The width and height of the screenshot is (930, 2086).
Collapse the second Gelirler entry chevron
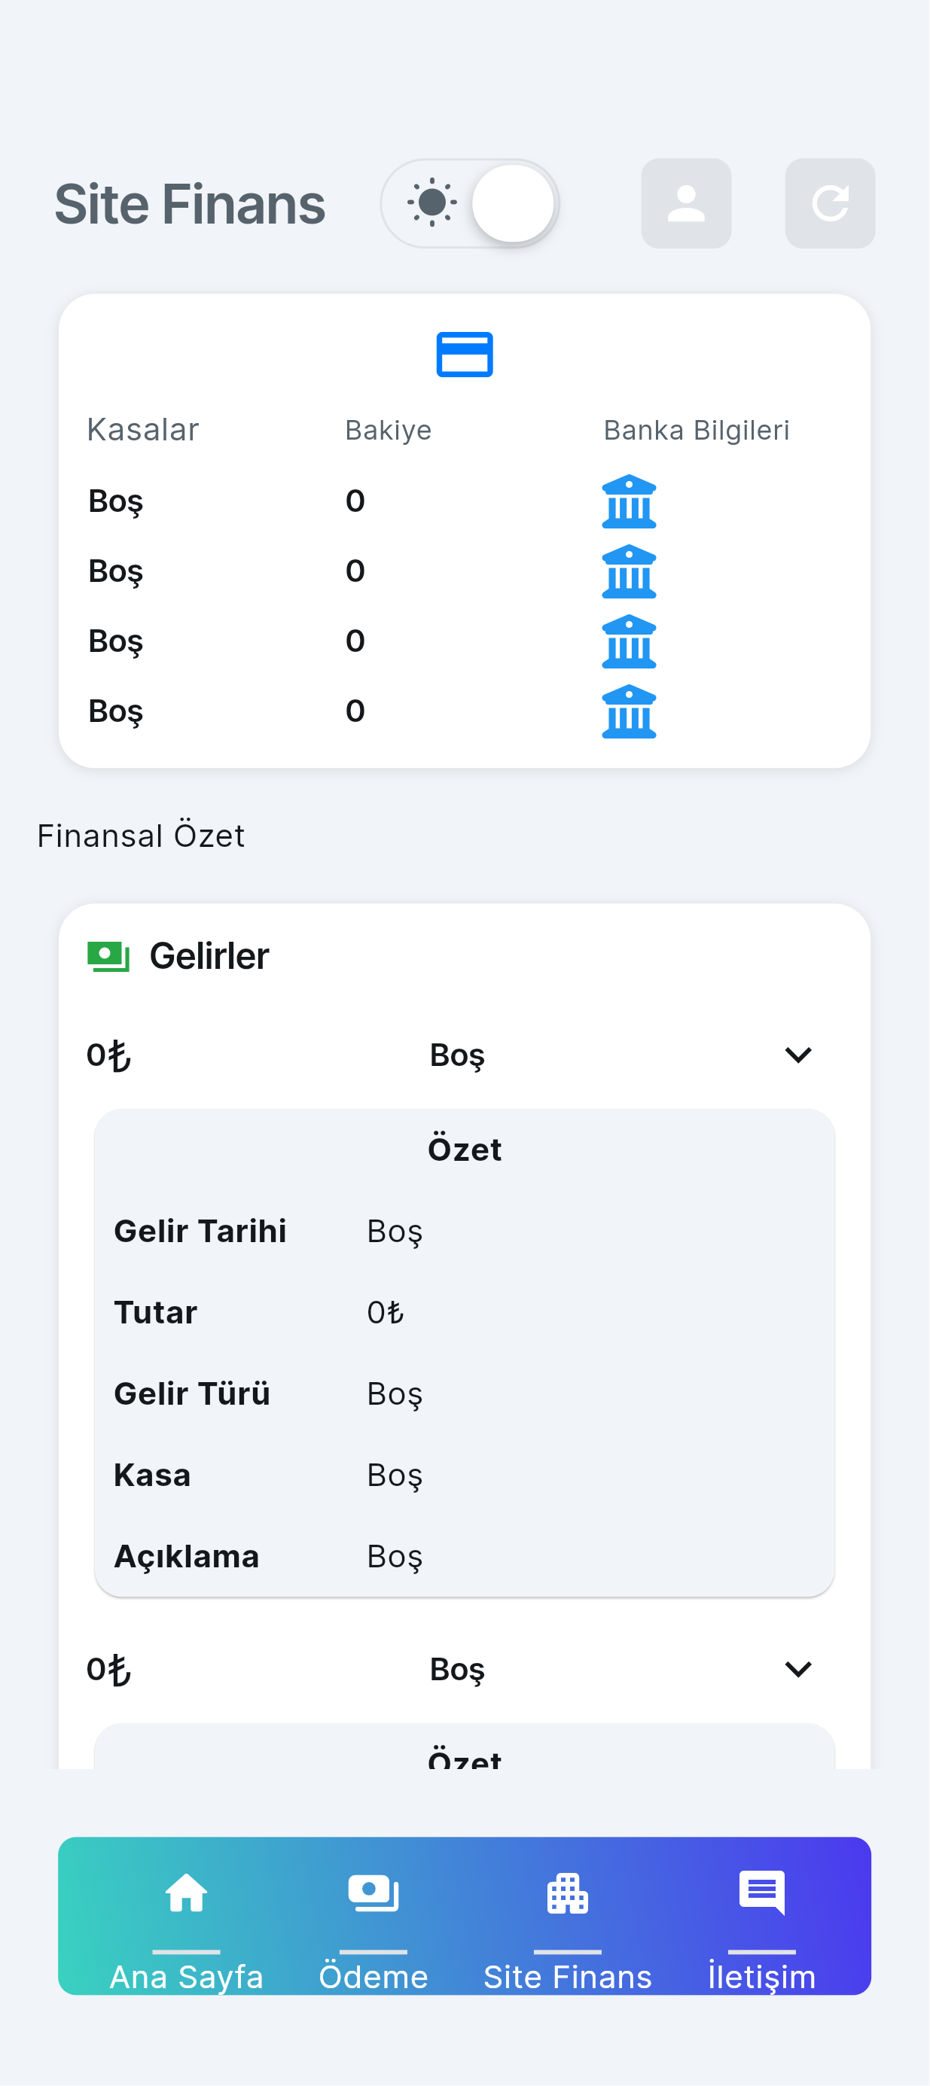point(798,1669)
